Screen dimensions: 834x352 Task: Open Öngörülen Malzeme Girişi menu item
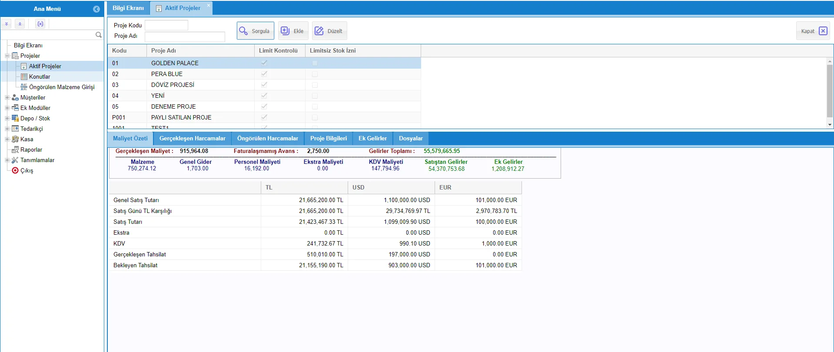pyautogui.click(x=61, y=87)
